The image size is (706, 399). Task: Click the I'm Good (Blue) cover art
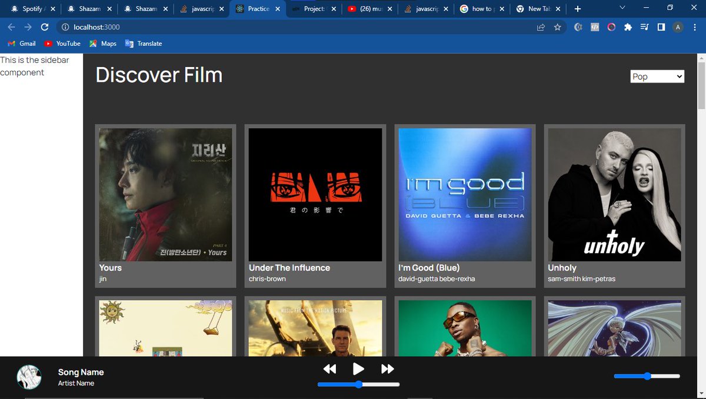pyautogui.click(x=465, y=195)
